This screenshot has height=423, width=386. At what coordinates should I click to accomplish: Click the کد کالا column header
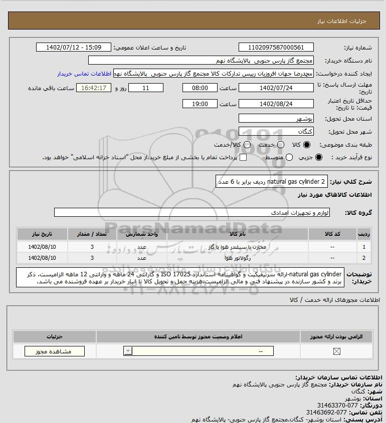(x=332, y=234)
